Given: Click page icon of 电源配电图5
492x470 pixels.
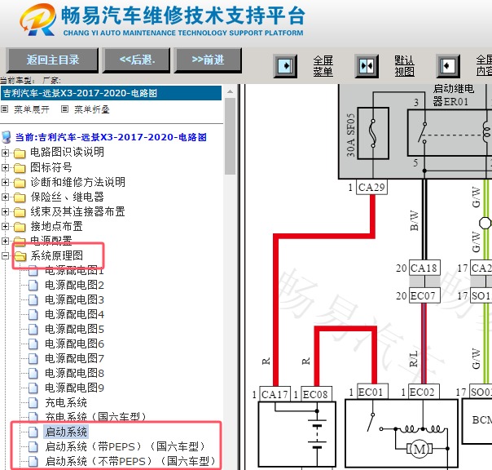Looking at the screenshot, I should [33, 329].
